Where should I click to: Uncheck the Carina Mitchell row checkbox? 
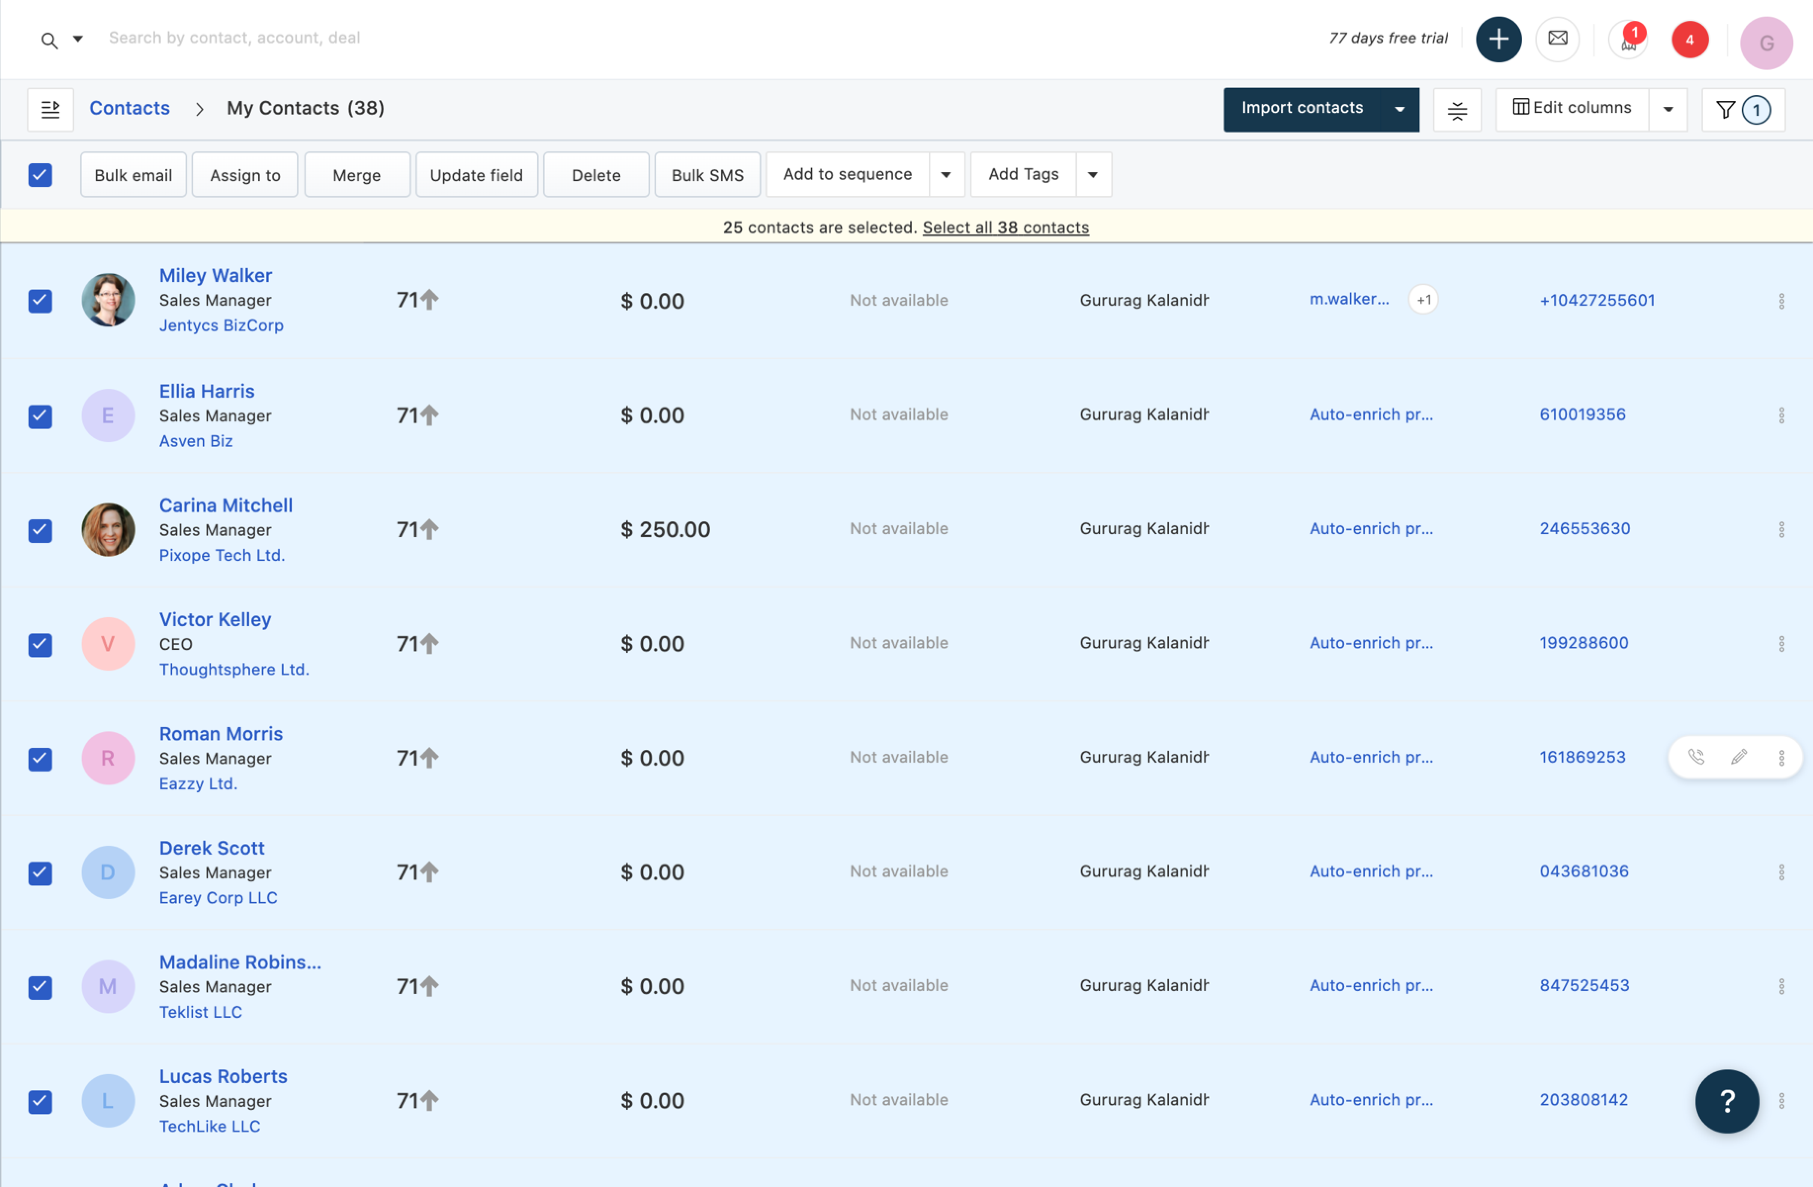pos(41,530)
